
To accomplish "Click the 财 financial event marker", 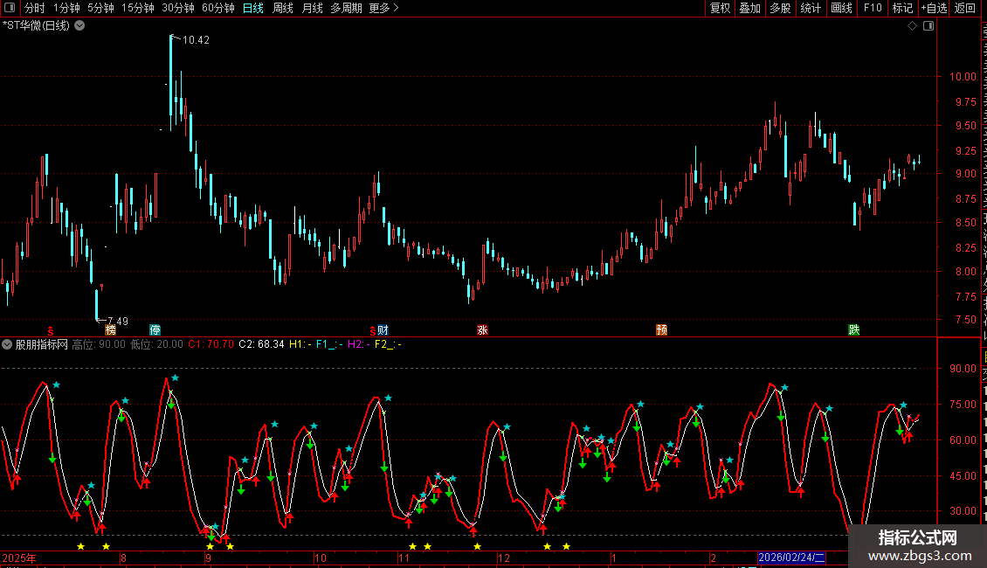I will (x=383, y=330).
